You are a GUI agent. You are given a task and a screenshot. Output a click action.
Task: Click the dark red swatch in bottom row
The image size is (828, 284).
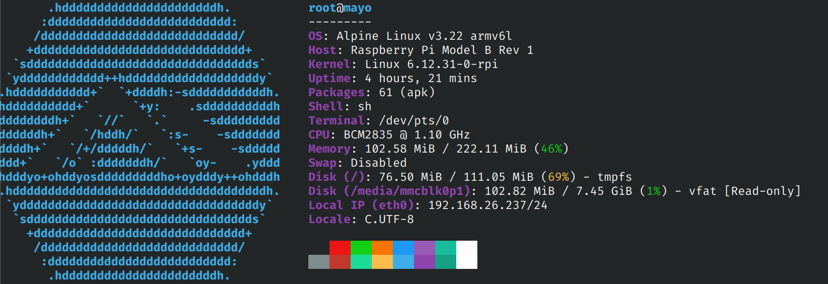[340, 262]
